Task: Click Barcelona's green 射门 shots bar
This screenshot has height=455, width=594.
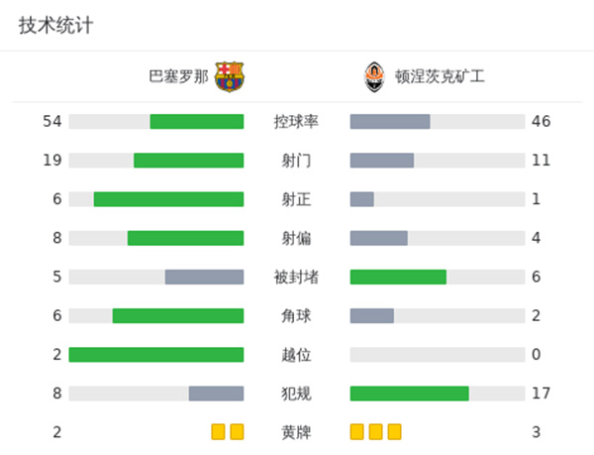Action: [188, 161]
